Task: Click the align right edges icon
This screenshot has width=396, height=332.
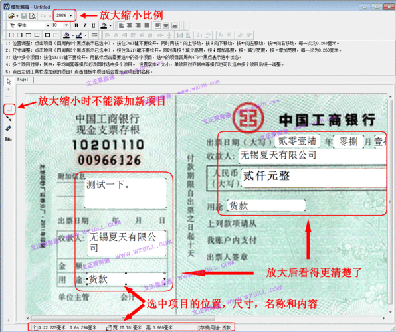Action: [124, 35]
